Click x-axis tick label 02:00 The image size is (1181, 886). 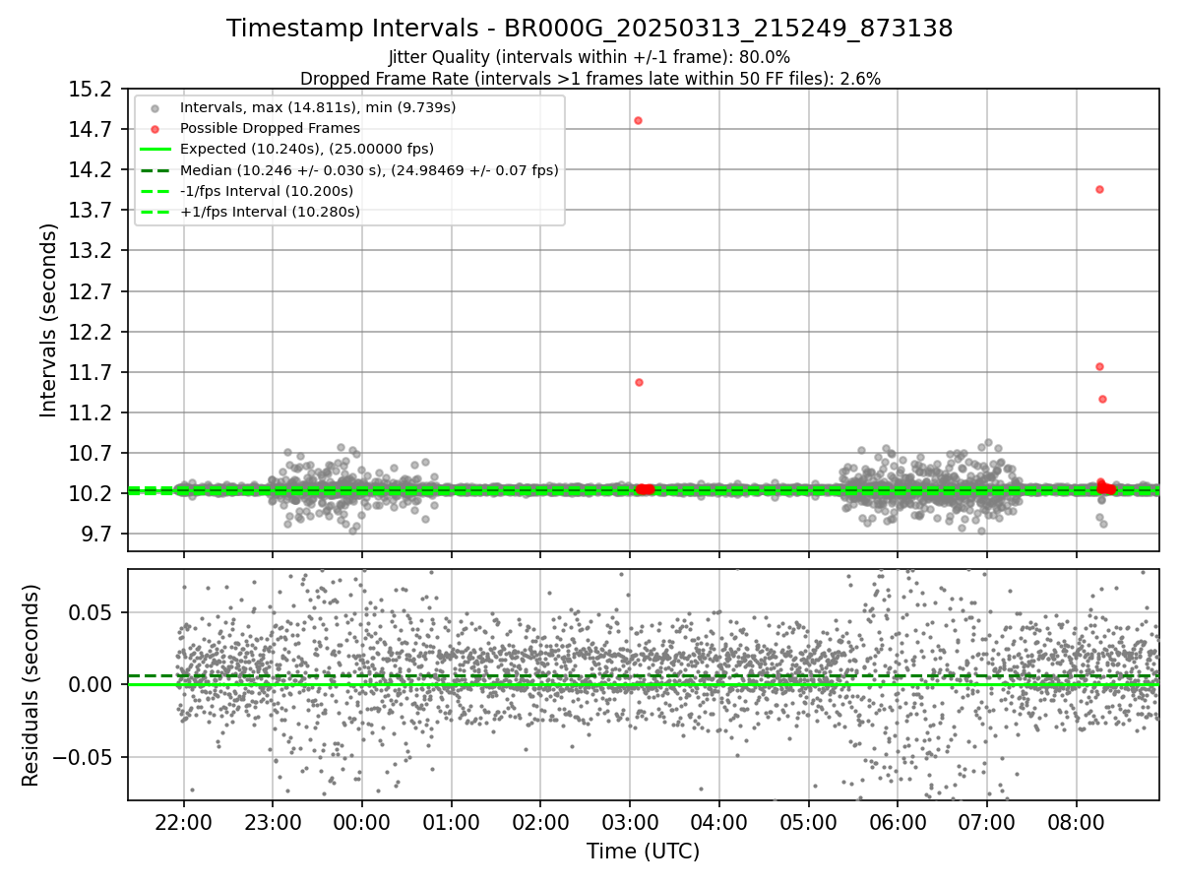click(x=540, y=821)
